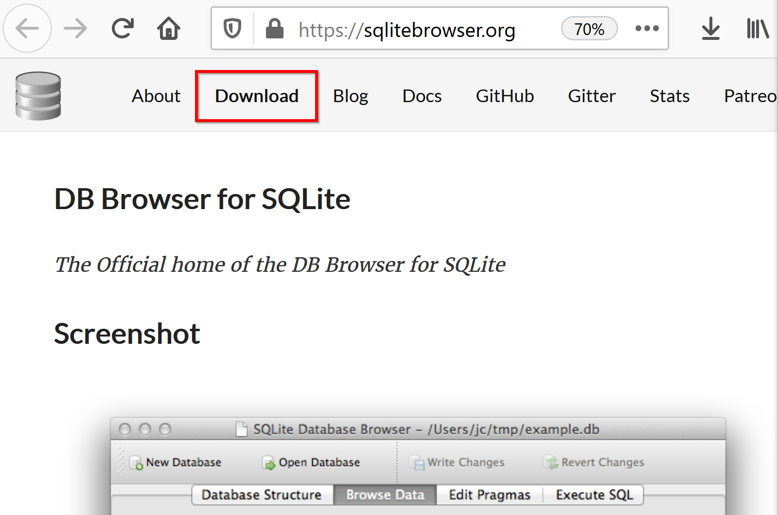Open the Patreon navigation link
This screenshot has height=515, width=778.
pyautogui.click(x=750, y=96)
